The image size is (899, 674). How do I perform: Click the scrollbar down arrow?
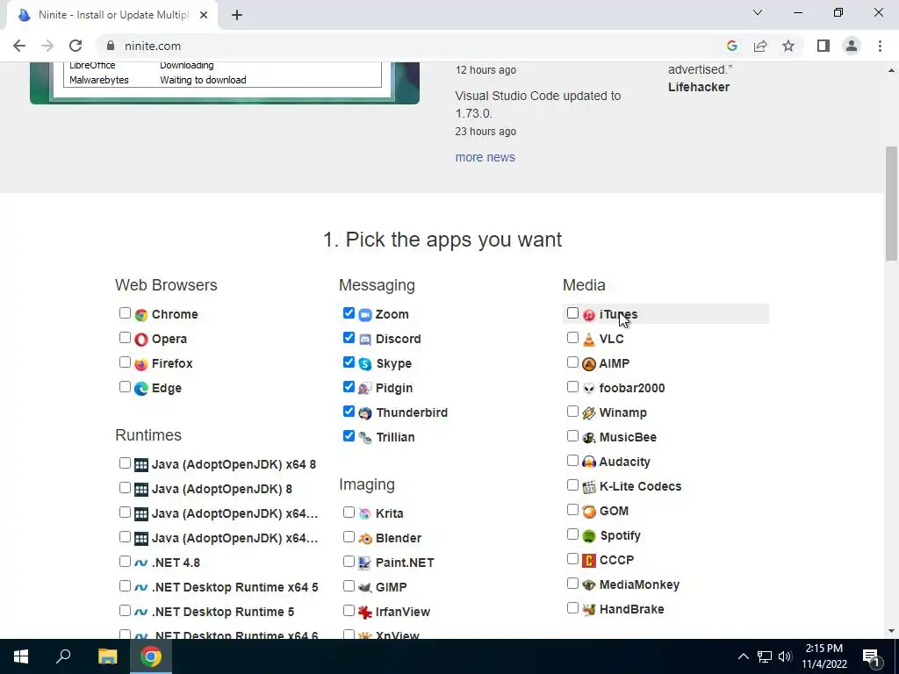[x=891, y=632]
